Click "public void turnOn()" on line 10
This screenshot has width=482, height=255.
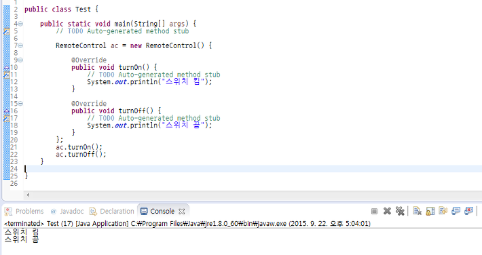point(111,67)
